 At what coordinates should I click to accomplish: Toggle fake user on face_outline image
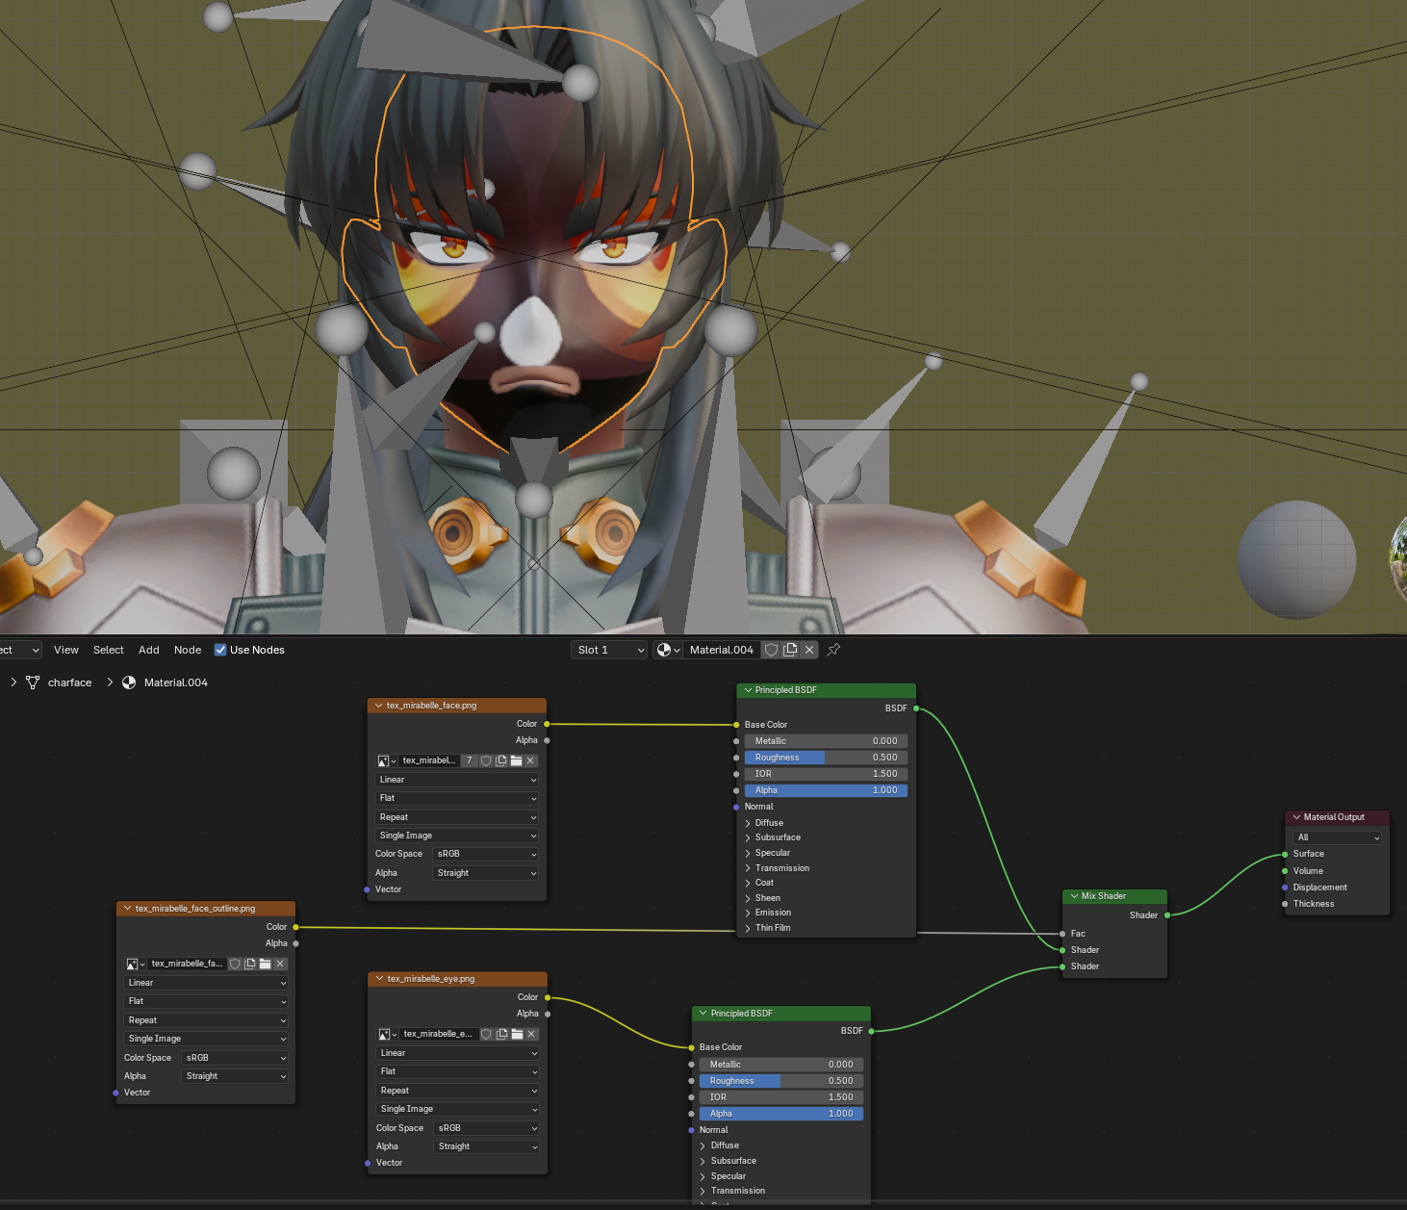coord(235,964)
